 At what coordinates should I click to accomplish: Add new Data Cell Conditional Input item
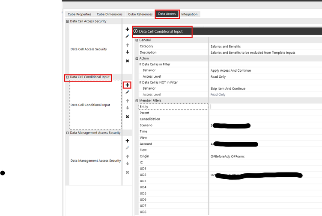[x=127, y=85]
